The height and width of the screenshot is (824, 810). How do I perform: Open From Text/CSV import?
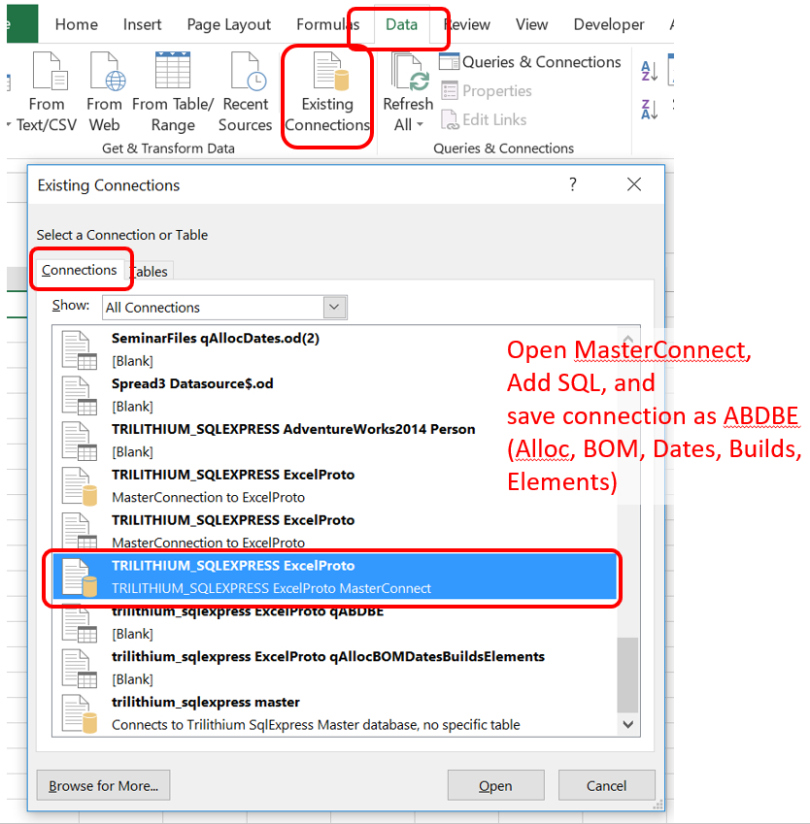(x=47, y=92)
